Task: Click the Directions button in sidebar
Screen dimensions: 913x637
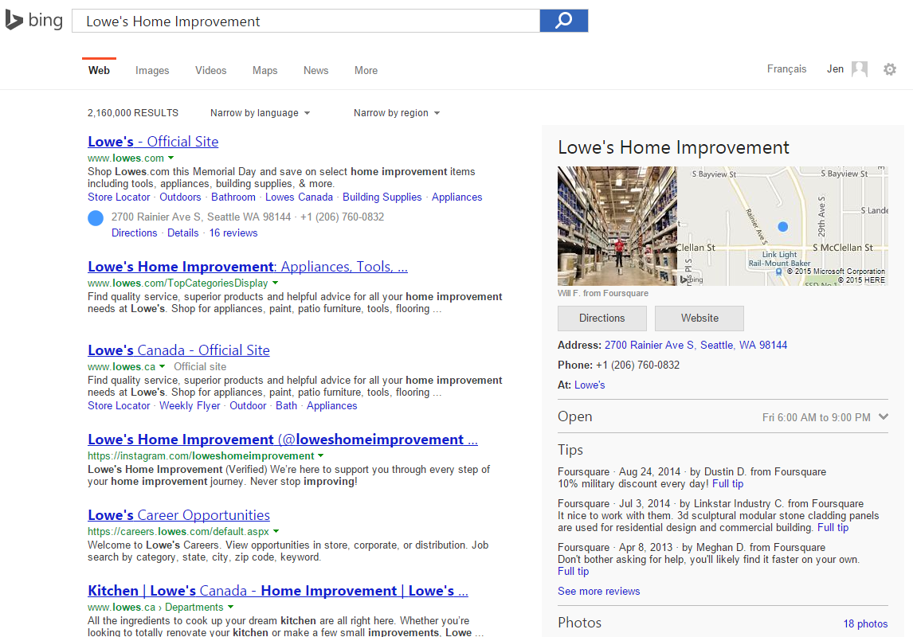Action: [602, 318]
